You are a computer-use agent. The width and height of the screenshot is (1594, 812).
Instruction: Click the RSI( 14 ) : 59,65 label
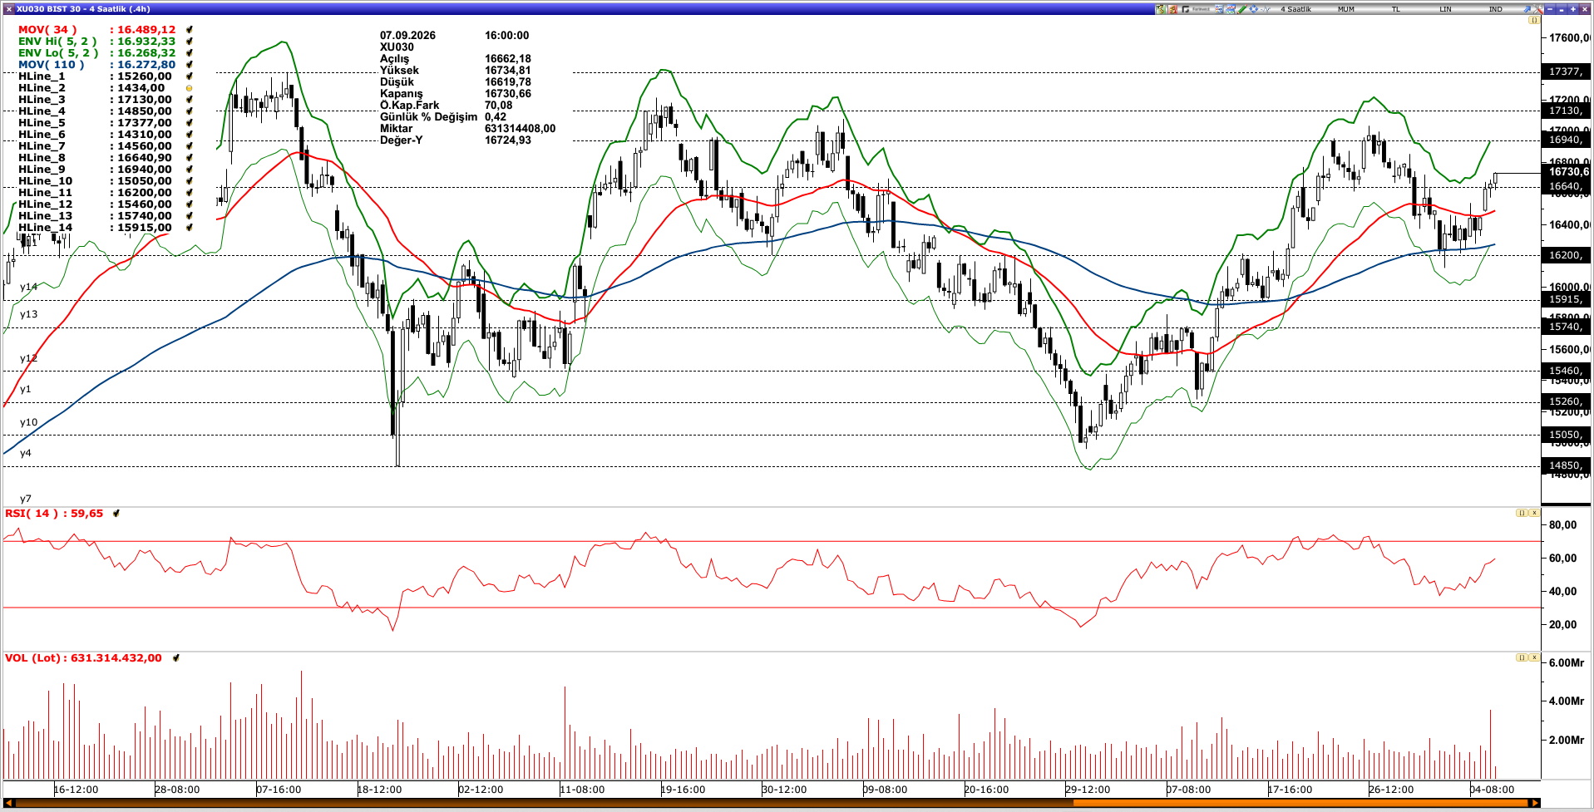54,514
